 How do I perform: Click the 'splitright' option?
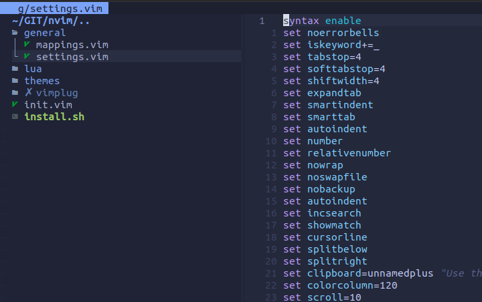337,261
